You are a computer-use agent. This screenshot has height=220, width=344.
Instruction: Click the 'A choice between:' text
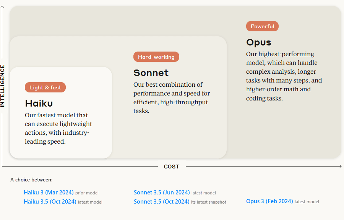pos(31,180)
